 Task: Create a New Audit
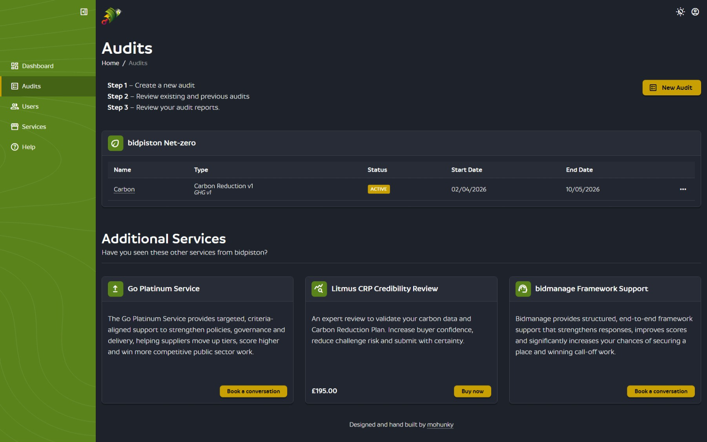[x=671, y=88]
